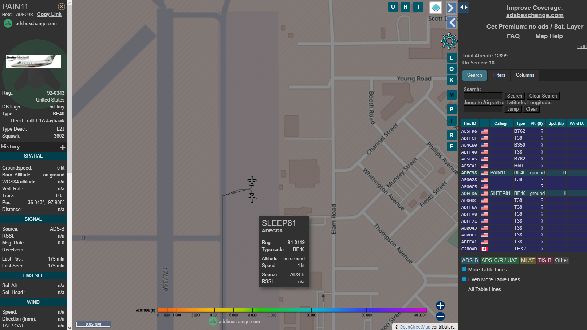The width and height of the screenshot is (587, 330).
Task: Open map settings gear icon
Action: pyautogui.click(x=449, y=41)
